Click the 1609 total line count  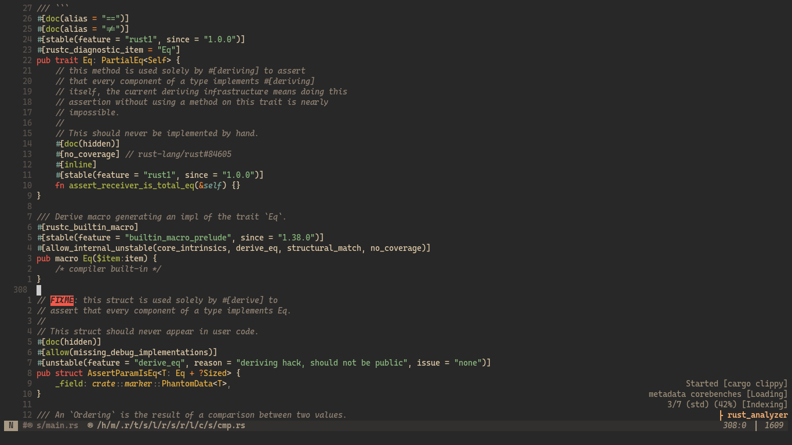point(774,425)
